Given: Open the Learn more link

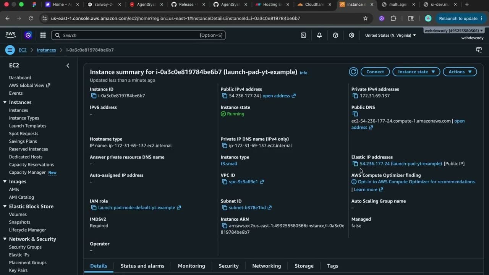Looking at the screenshot, I should (368, 189).
